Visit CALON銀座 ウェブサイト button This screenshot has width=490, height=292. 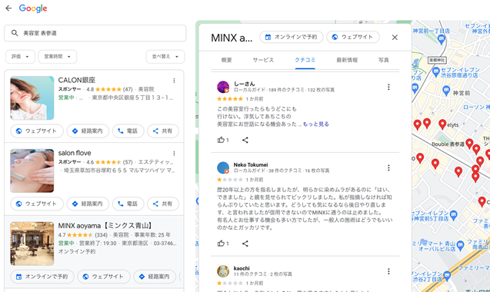(37, 131)
